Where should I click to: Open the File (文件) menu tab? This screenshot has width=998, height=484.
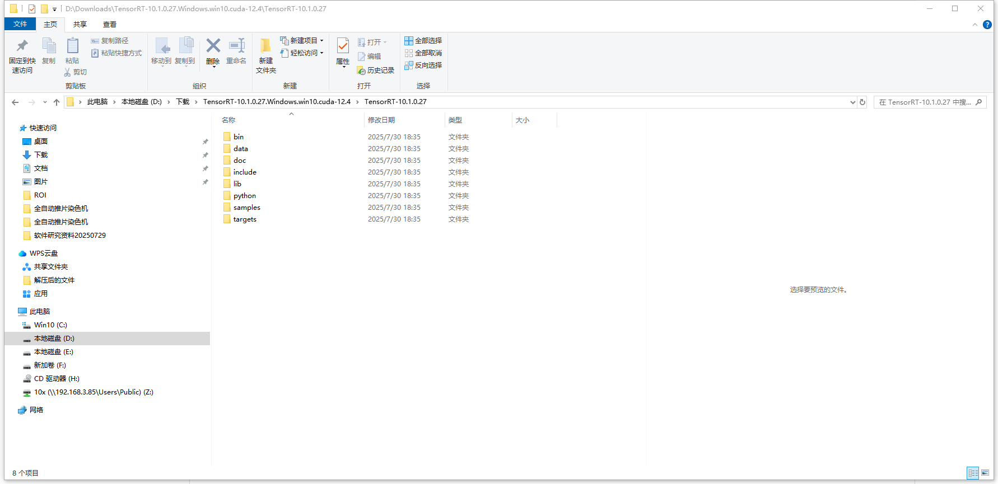click(20, 24)
